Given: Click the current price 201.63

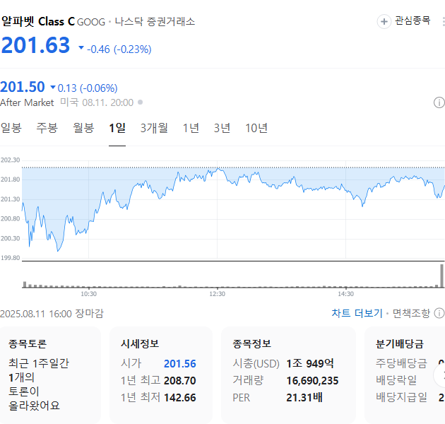Looking at the screenshot, I should [x=35, y=45].
